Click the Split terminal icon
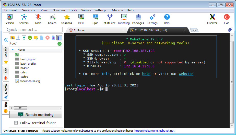 pos(95,19)
